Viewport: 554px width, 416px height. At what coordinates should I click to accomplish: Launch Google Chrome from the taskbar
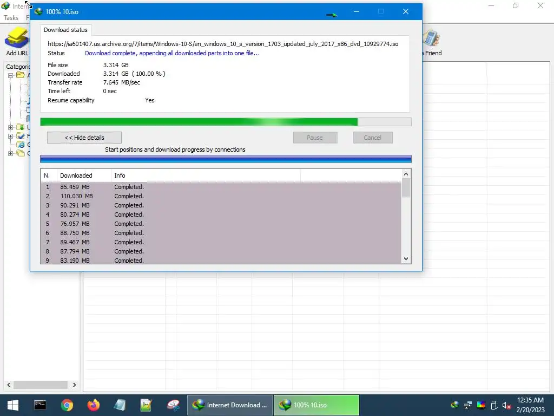coord(67,405)
